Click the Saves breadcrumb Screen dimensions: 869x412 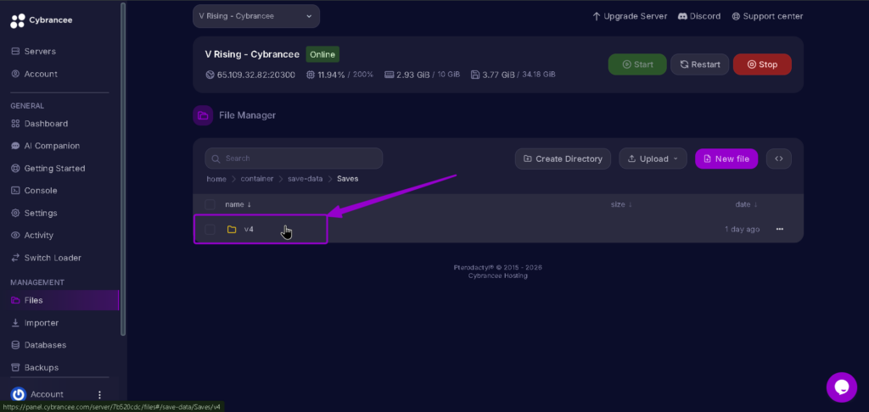point(347,179)
